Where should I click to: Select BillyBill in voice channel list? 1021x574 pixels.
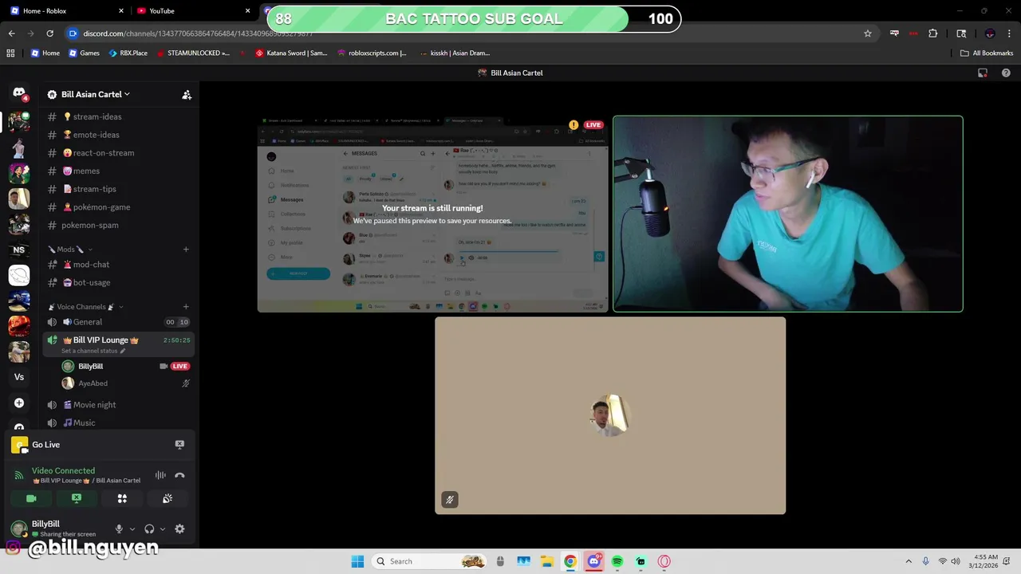click(x=126, y=366)
